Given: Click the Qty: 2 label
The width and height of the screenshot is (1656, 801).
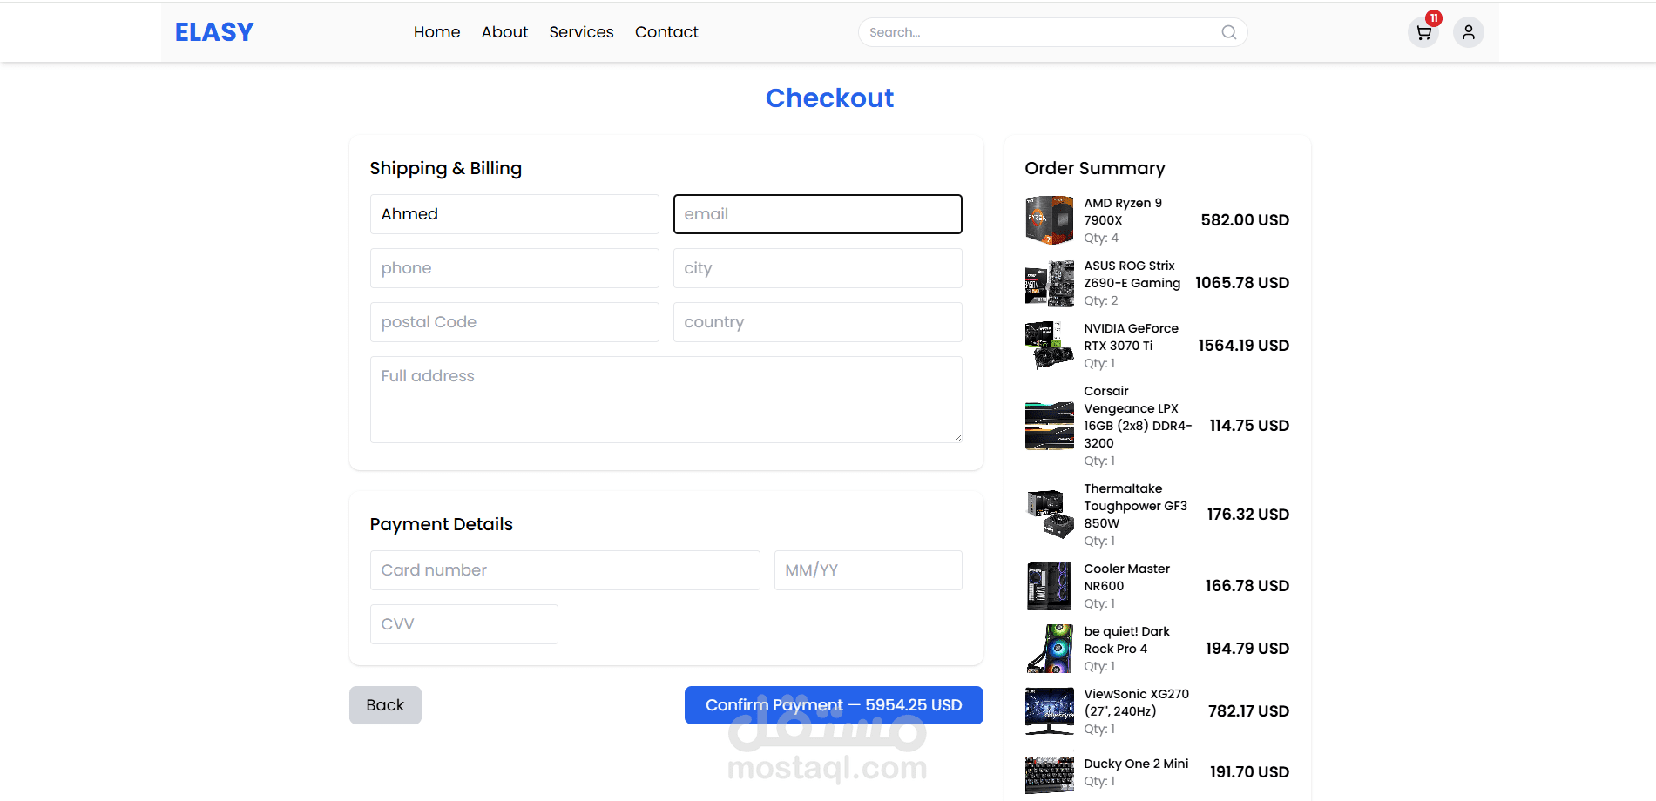Looking at the screenshot, I should pyautogui.click(x=1101, y=300).
